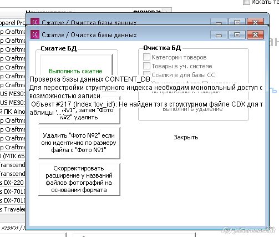
Task: Select the ПК Aino row in background list
Action: click(13, 112)
